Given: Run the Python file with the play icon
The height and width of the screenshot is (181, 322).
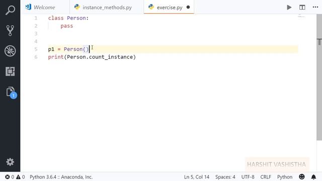Looking at the screenshot, I should [289, 8].
